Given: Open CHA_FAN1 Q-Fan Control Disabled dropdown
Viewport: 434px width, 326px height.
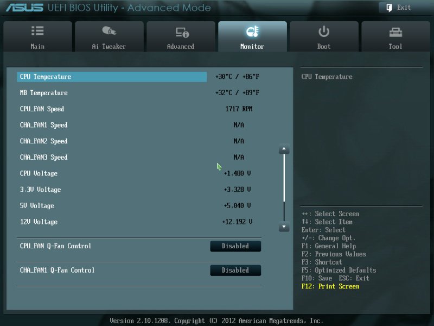Looking at the screenshot, I should 235,270.
